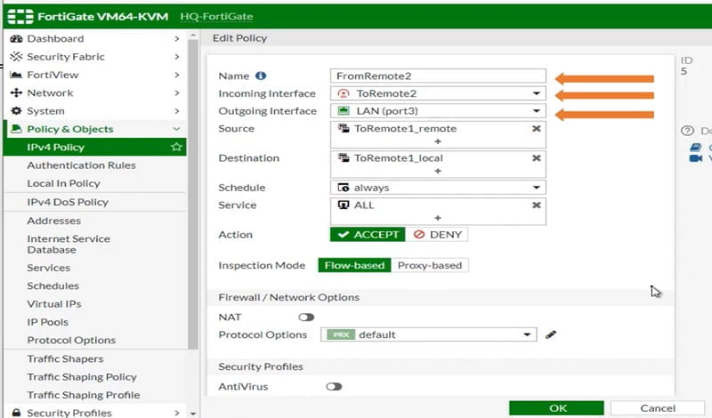Screen dimensions: 712x418
Task: Click the Network cross-arrows icon
Action: tap(16, 92)
